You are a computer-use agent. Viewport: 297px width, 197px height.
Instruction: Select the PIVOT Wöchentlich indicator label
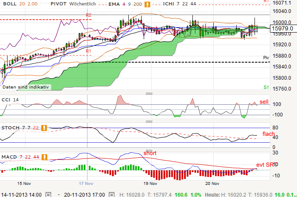[x=73, y=4]
